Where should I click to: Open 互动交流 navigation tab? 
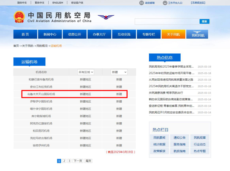point(124,34)
